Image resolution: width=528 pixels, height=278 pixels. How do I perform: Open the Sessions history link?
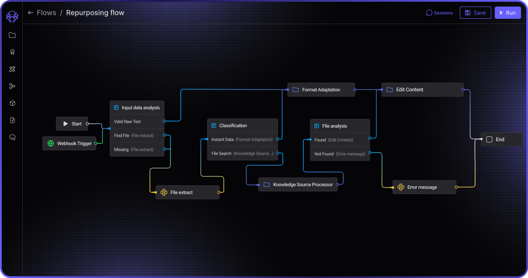point(439,13)
